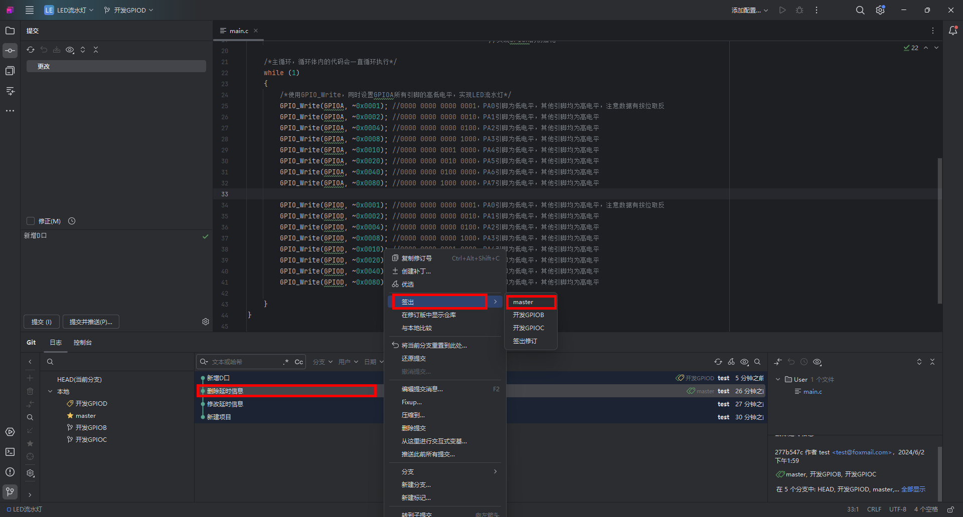Click the search magnifier in title bar
This screenshot has height=517, width=963.
pyautogui.click(x=860, y=10)
